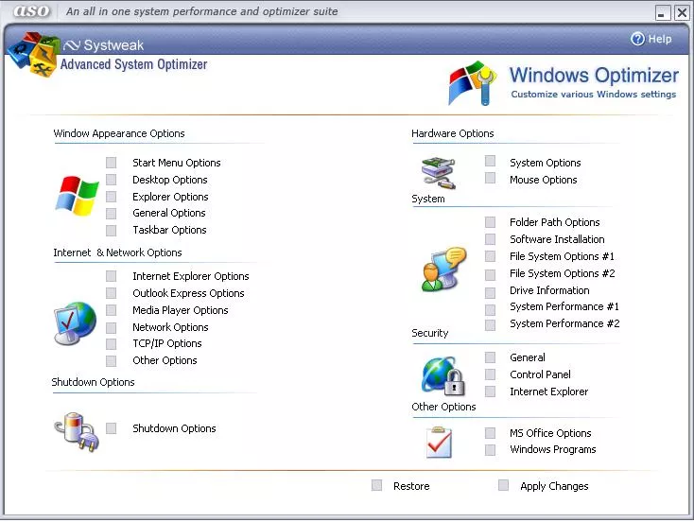Enable the Security Internet Explorer checkbox

490,391
